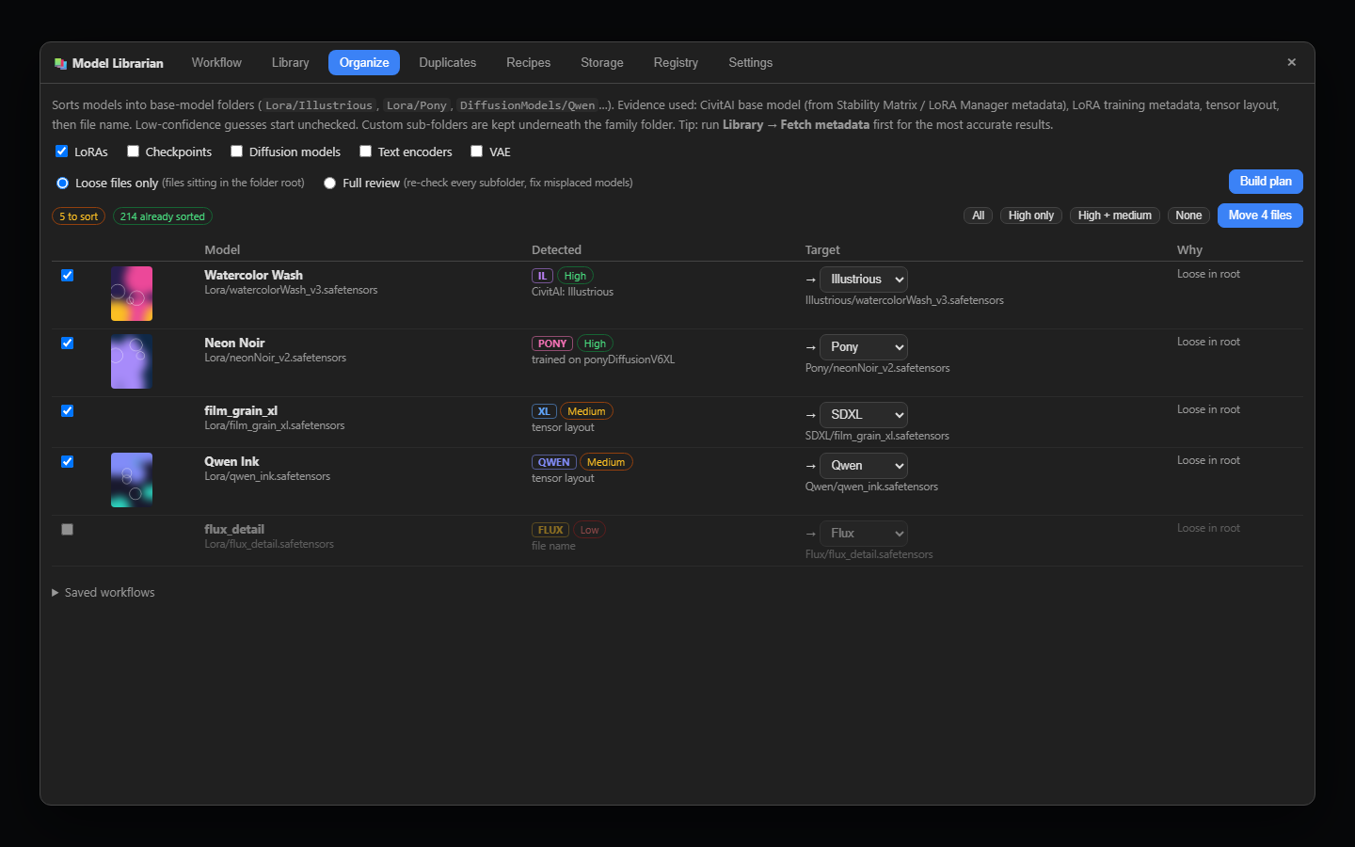
Task: Open the Illustrious target folder dropdown
Action: (x=864, y=280)
